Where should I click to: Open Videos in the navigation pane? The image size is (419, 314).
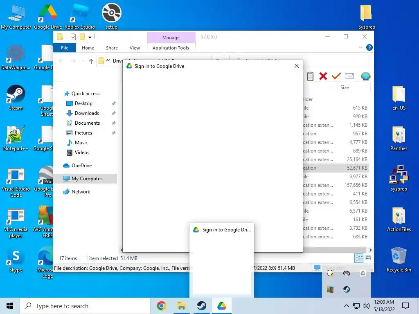(82, 153)
